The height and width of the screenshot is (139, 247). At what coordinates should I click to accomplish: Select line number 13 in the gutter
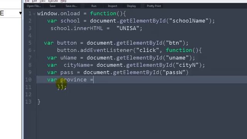[x=28, y=102]
